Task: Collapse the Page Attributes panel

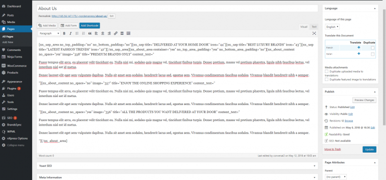Action: click(x=374, y=162)
